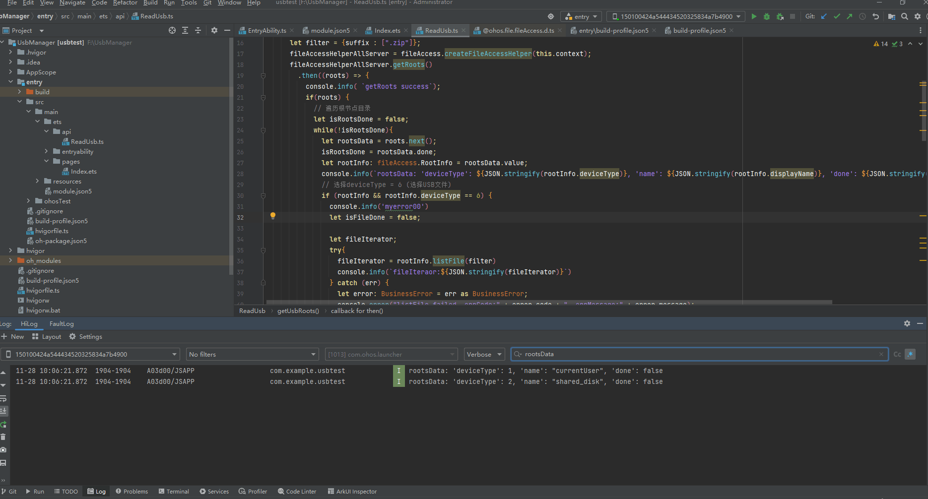This screenshot has height=499, width=928.
Task: Open Project panel options gear
Action: coord(214,30)
